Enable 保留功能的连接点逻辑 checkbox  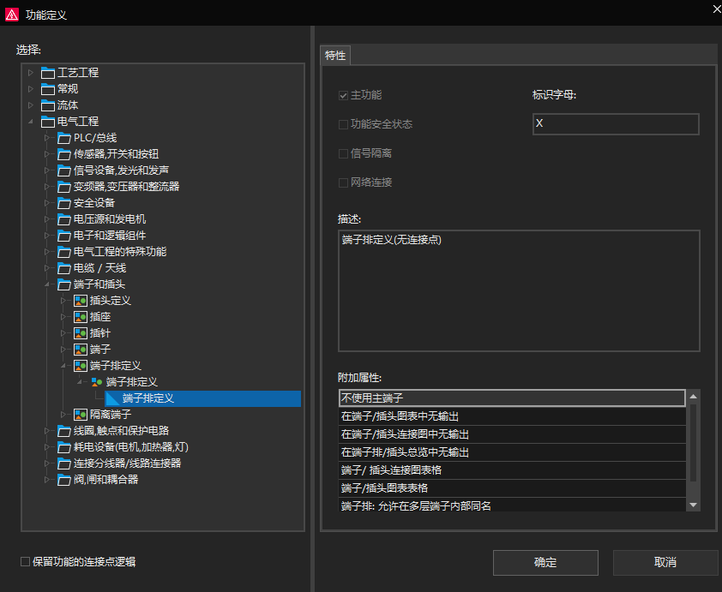[x=26, y=562]
